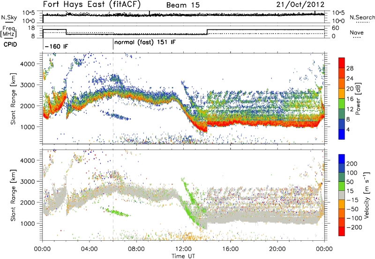375x259 pixels.
Task: Click the blue bottom of the Power colorbar
Action: pyautogui.click(x=342, y=134)
